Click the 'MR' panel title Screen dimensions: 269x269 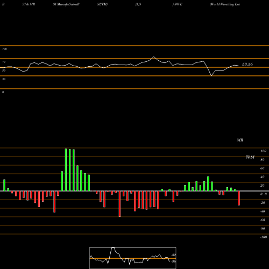pyautogui.click(x=240, y=140)
